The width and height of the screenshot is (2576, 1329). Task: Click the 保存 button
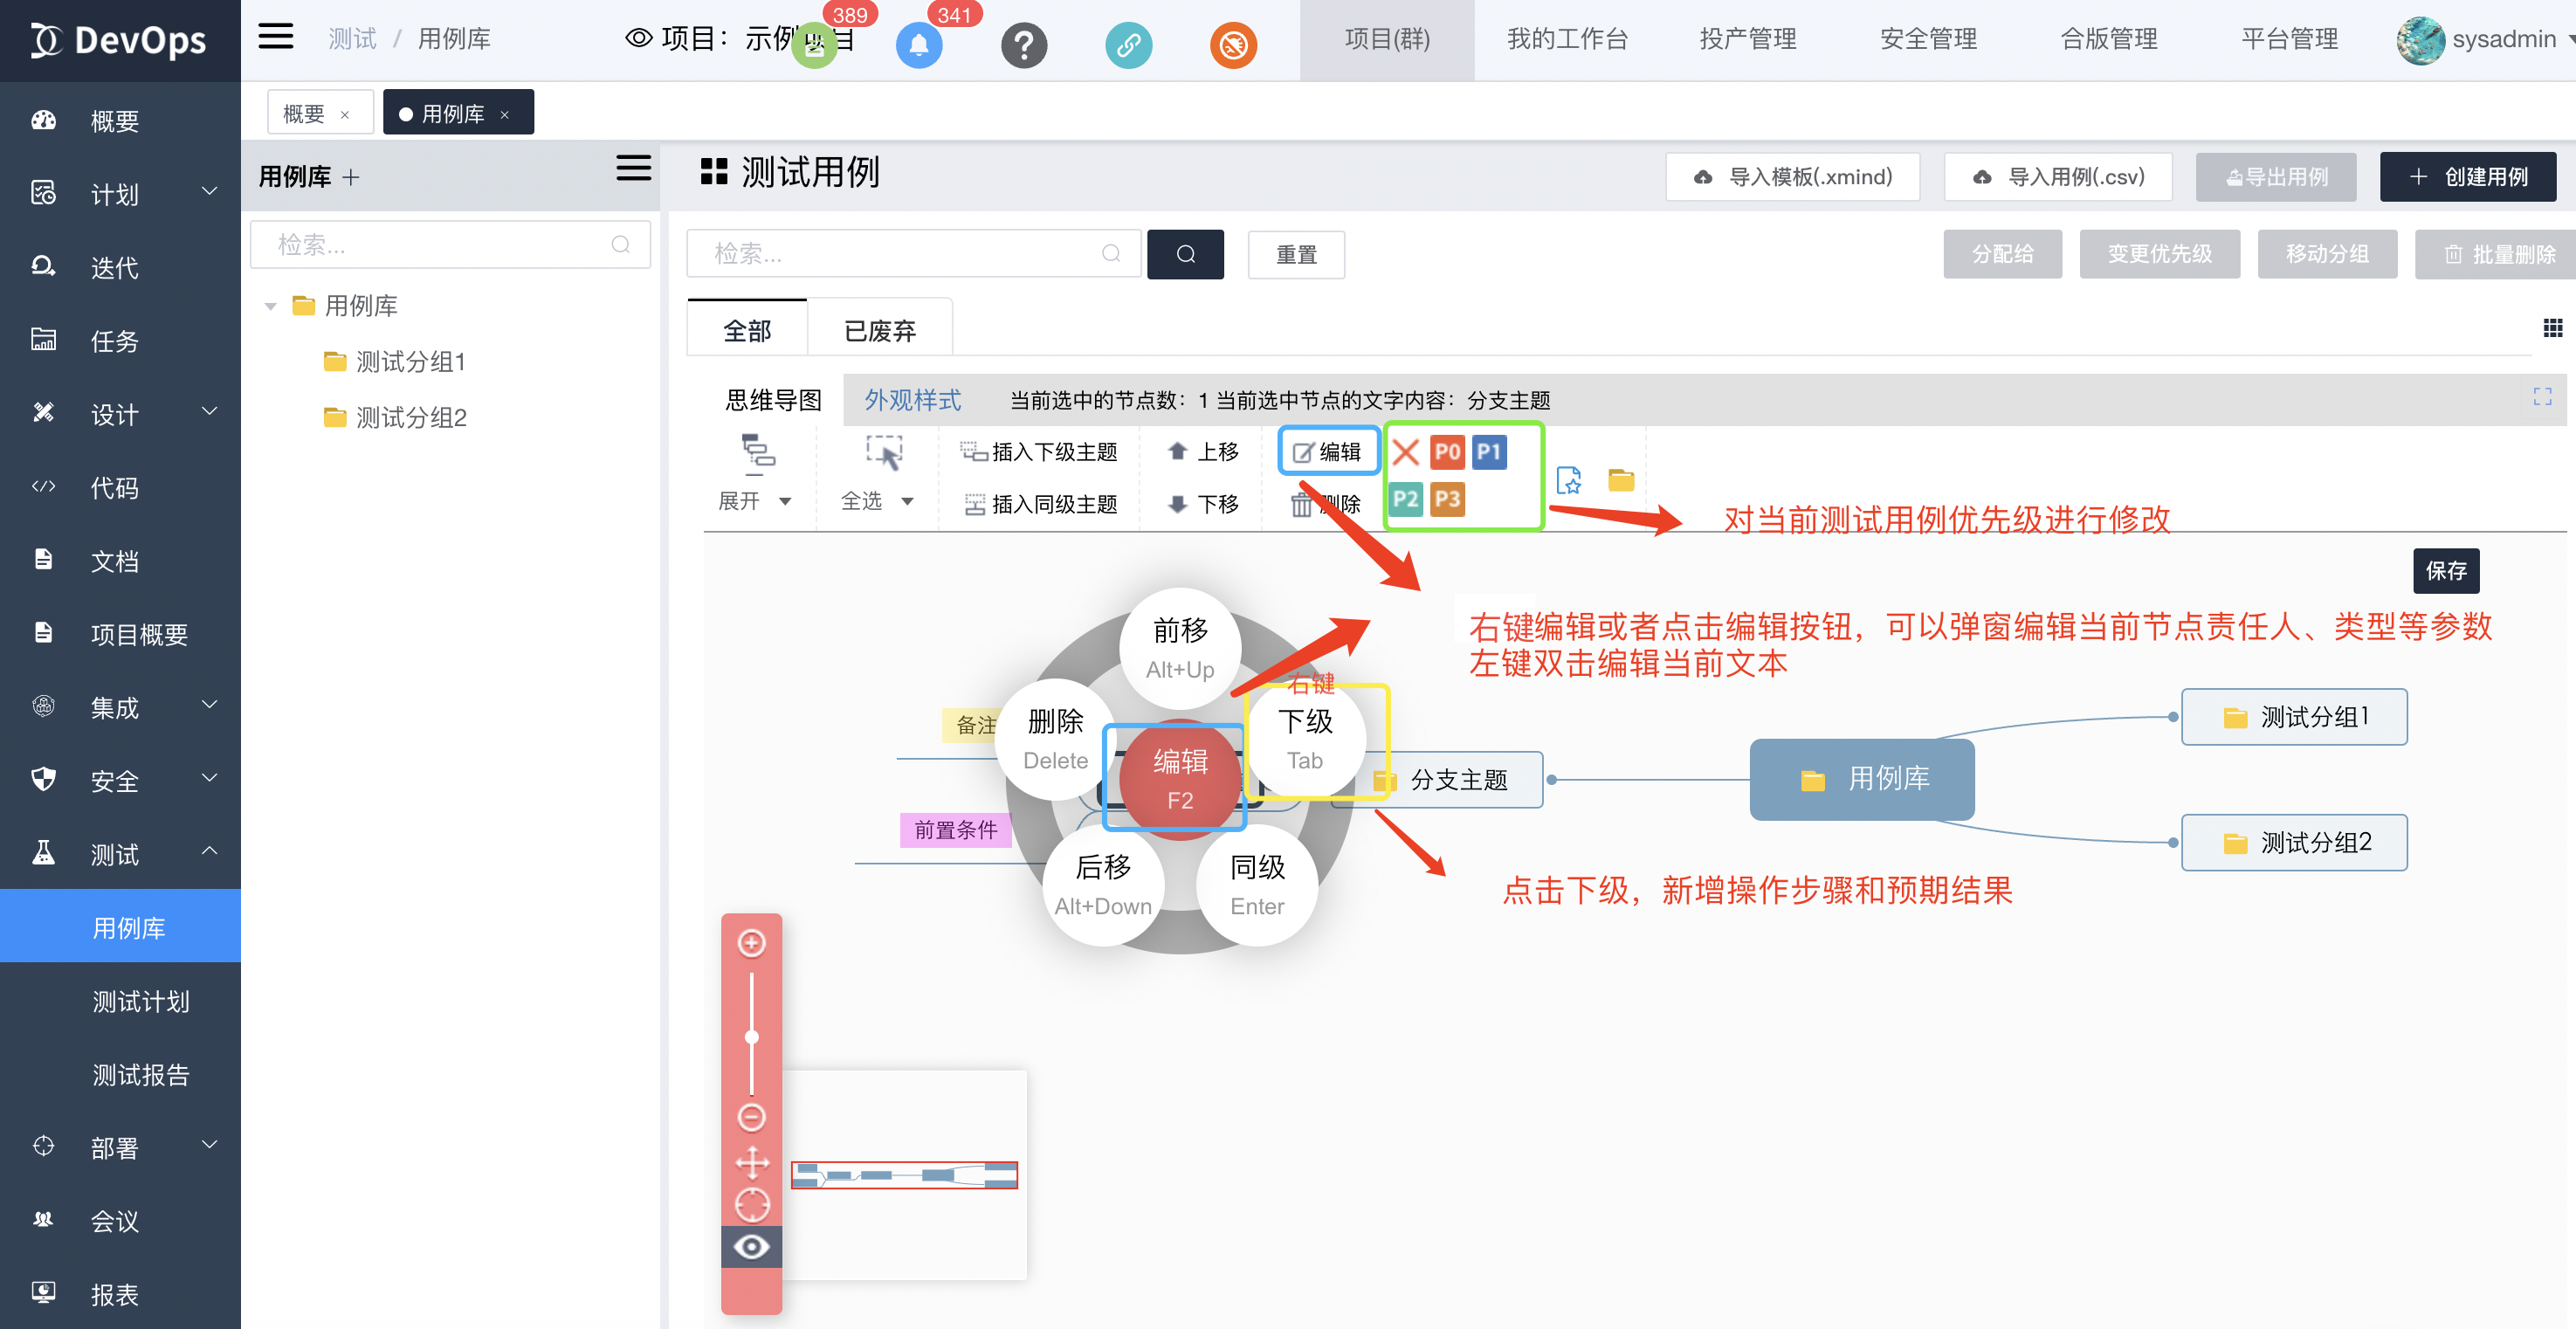coord(2445,570)
